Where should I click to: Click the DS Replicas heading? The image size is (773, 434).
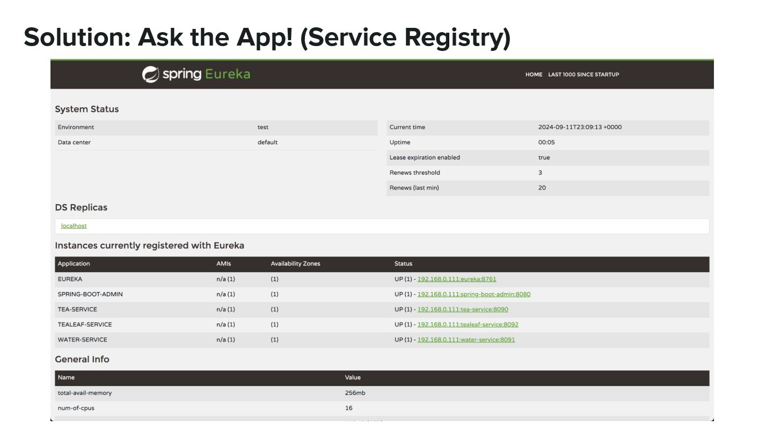[x=81, y=207]
